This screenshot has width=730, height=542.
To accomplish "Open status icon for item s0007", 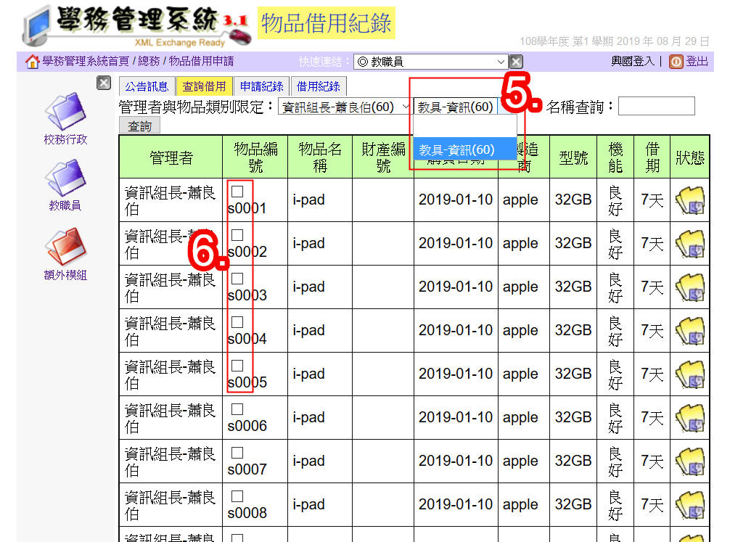I will coord(690,461).
